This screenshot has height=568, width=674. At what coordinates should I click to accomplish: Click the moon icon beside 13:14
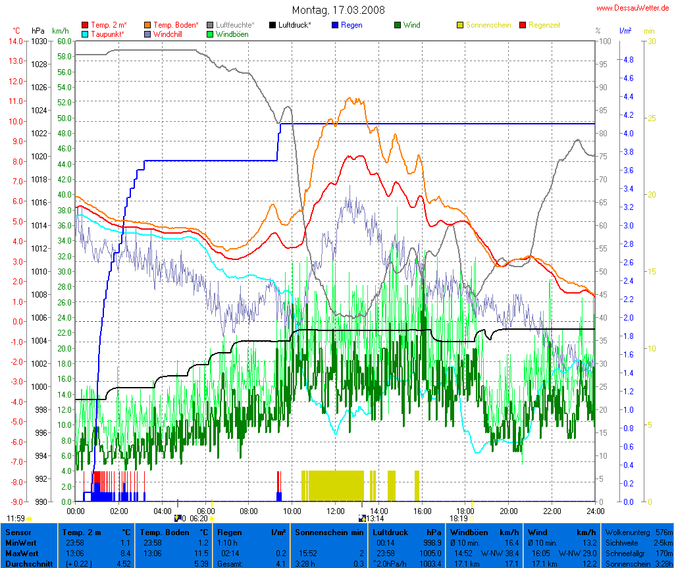tap(361, 519)
